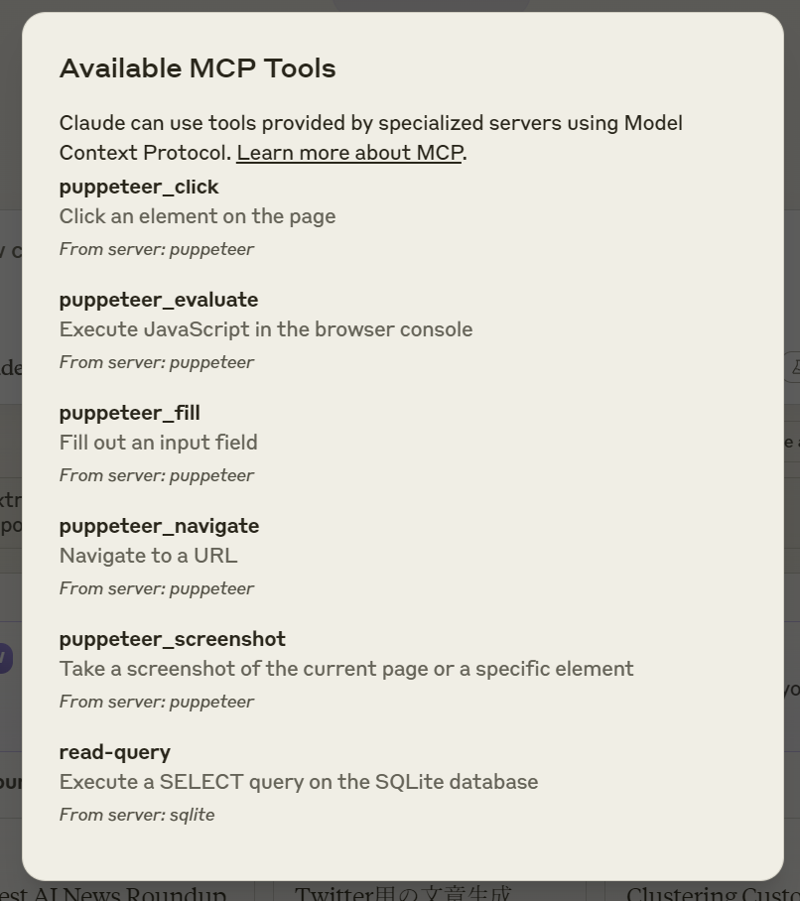Select the puppeteer_screenshot tool name
Viewport: 800px width, 901px height.
[x=172, y=639]
